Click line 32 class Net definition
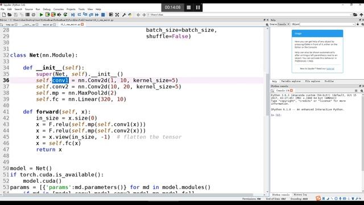Viewport: 364px width, 205px height. click(x=44, y=55)
